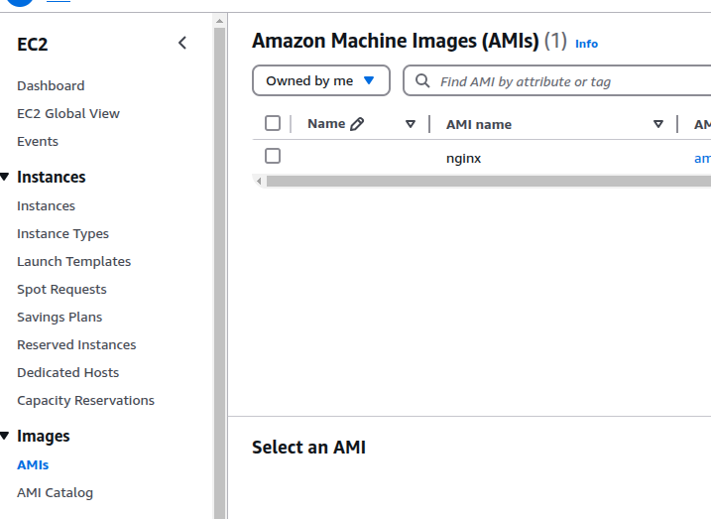Select AMIs in the sidebar
This screenshot has width=711, height=519.
(x=33, y=465)
